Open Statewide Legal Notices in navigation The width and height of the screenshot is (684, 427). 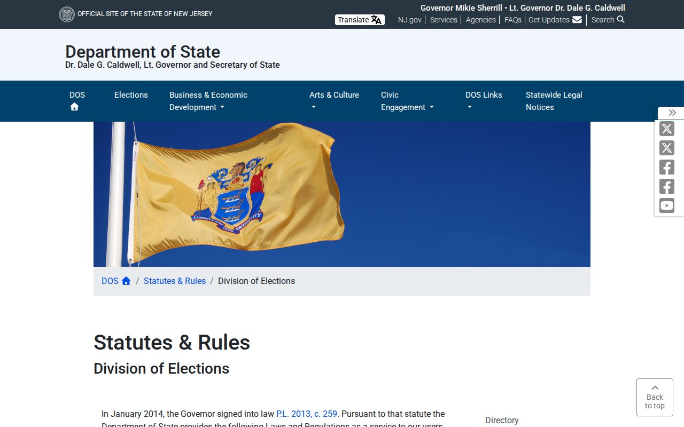coord(554,101)
